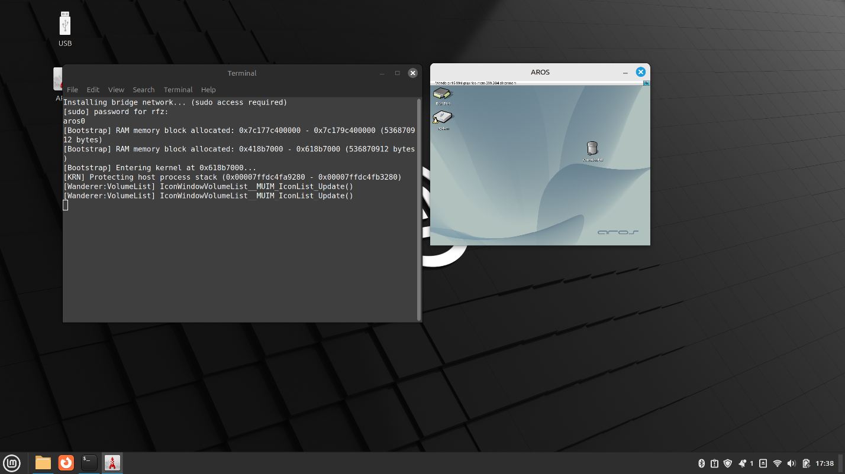Screen dimensions: 845x474
Task: Open the Terminal View menu
Action: (116, 90)
